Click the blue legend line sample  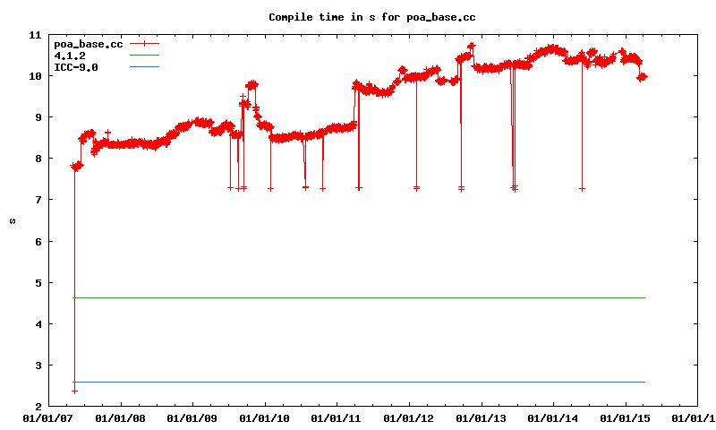[144, 67]
